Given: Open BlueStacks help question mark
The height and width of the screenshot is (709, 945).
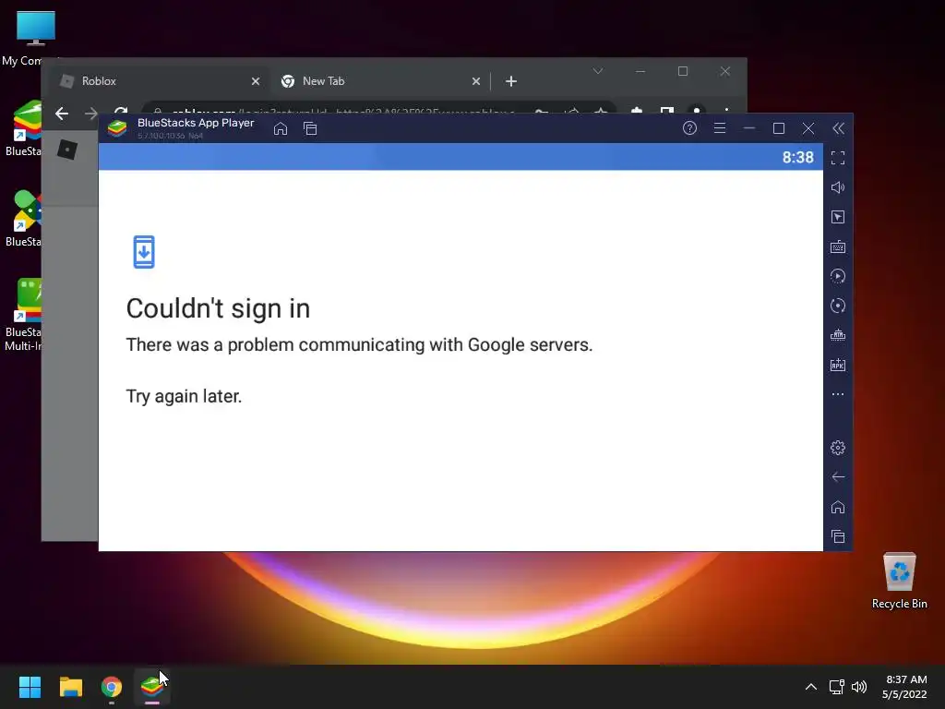Looking at the screenshot, I should click(689, 127).
